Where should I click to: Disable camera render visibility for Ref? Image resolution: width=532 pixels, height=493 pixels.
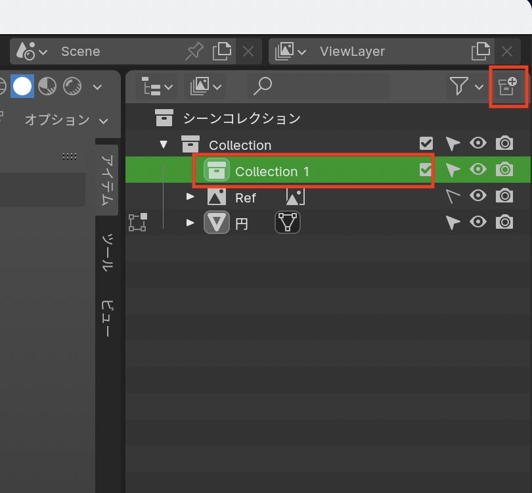pos(504,196)
